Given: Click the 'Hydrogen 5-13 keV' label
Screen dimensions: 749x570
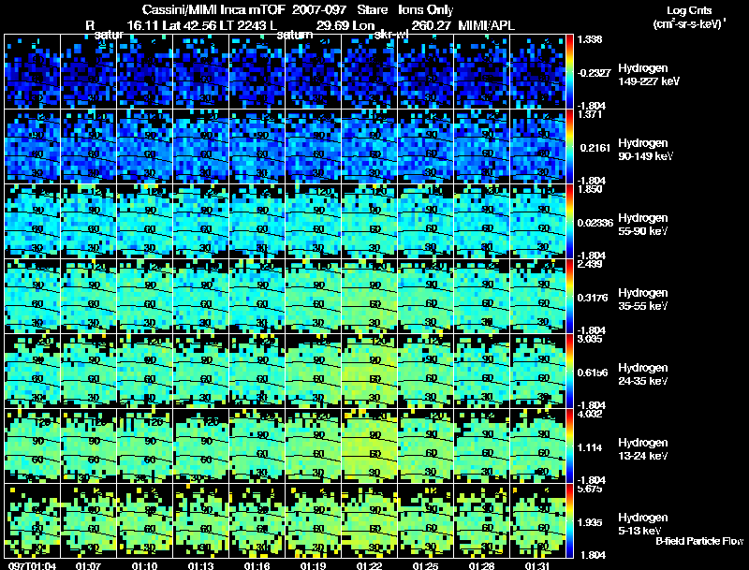Looking at the screenshot, I should [x=643, y=524].
